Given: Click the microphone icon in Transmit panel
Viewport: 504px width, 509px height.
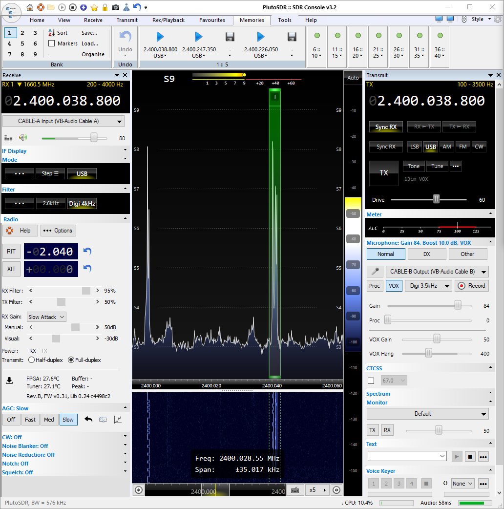Looking at the screenshot, I should (x=375, y=272).
